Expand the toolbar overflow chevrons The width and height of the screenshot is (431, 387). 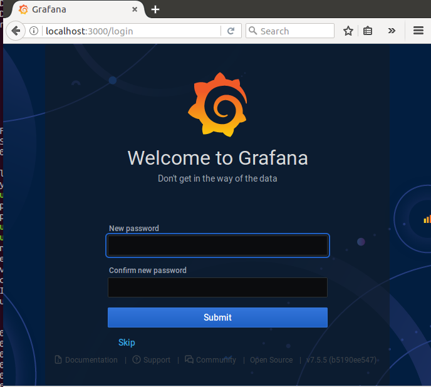coord(392,31)
